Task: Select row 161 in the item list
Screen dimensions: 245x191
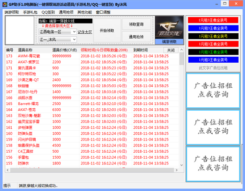Action: (x=92, y=127)
